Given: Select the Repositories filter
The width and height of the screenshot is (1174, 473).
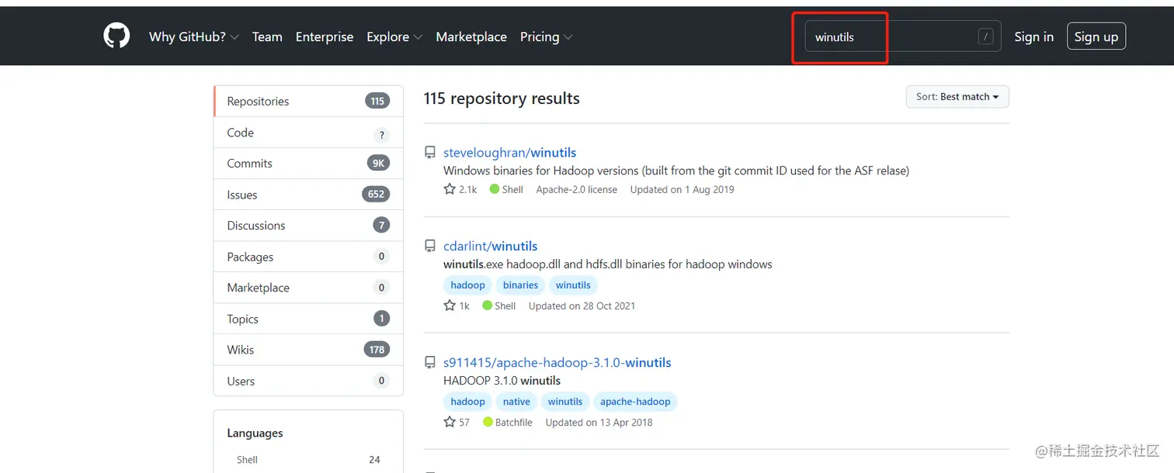Looking at the screenshot, I should click(308, 101).
